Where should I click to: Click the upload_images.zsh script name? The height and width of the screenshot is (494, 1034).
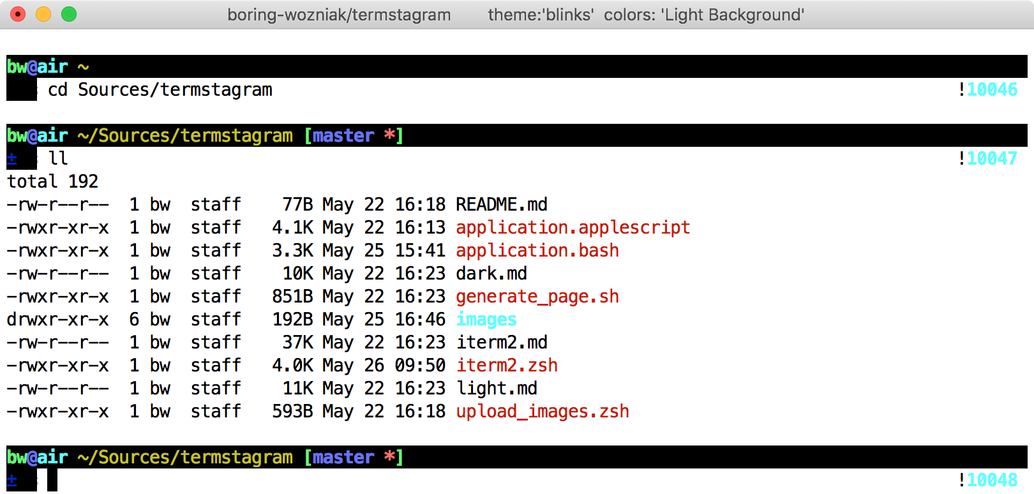[x=542, y=411]
